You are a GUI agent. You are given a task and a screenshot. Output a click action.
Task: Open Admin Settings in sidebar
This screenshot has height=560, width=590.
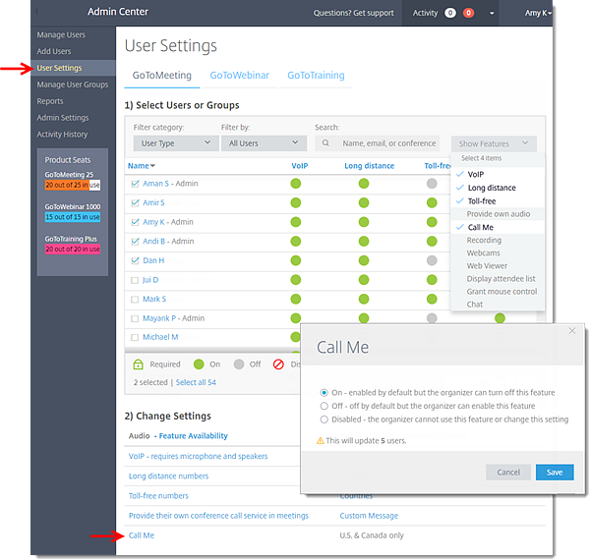pyautogui.click(x=63, y=118)
